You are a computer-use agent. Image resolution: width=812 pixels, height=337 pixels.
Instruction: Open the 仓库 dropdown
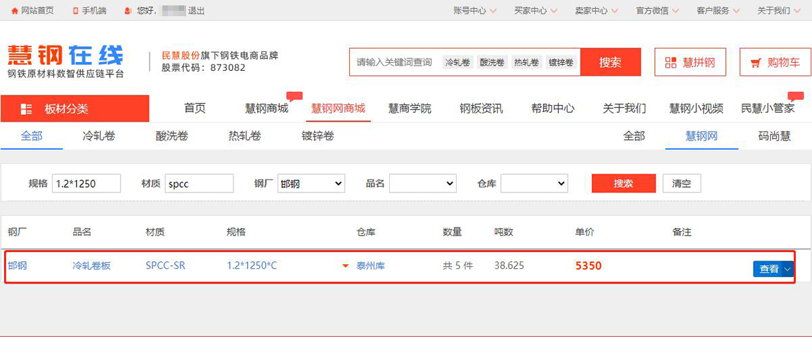[x=534, y=184]
